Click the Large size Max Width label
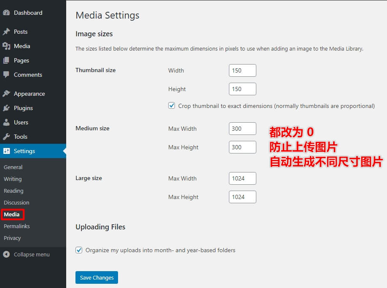387x288 pixels. coord(183,178)
